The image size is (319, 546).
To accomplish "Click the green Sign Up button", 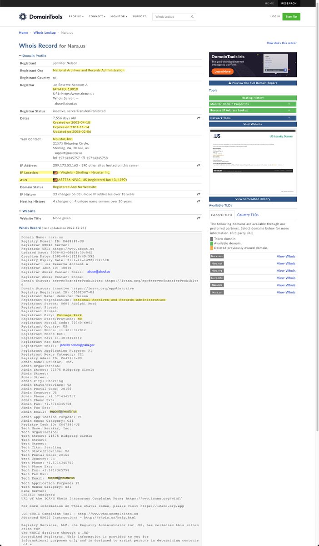I will [291, 16].
